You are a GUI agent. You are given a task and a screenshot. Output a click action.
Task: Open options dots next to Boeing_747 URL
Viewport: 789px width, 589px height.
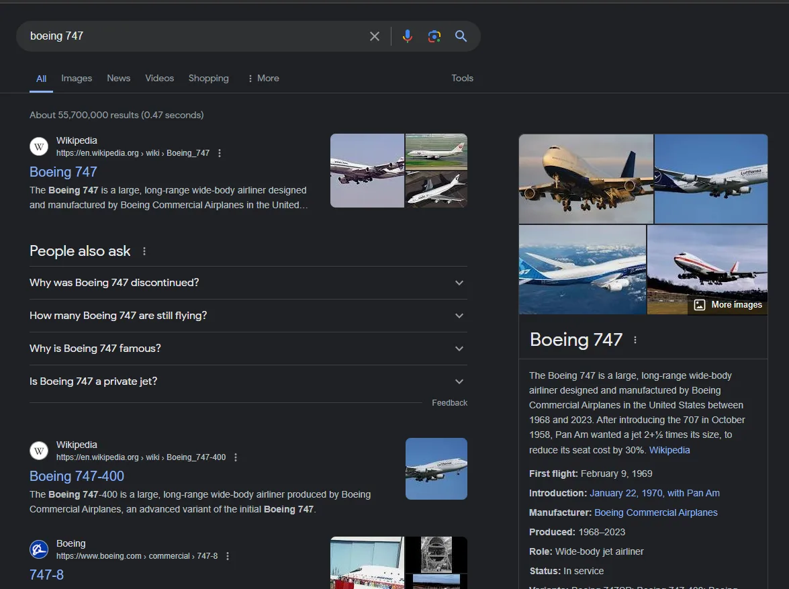220,153
